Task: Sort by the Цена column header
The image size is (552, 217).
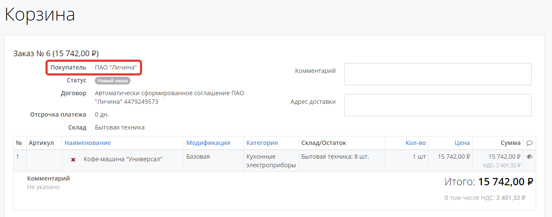Action: [462, 143]
